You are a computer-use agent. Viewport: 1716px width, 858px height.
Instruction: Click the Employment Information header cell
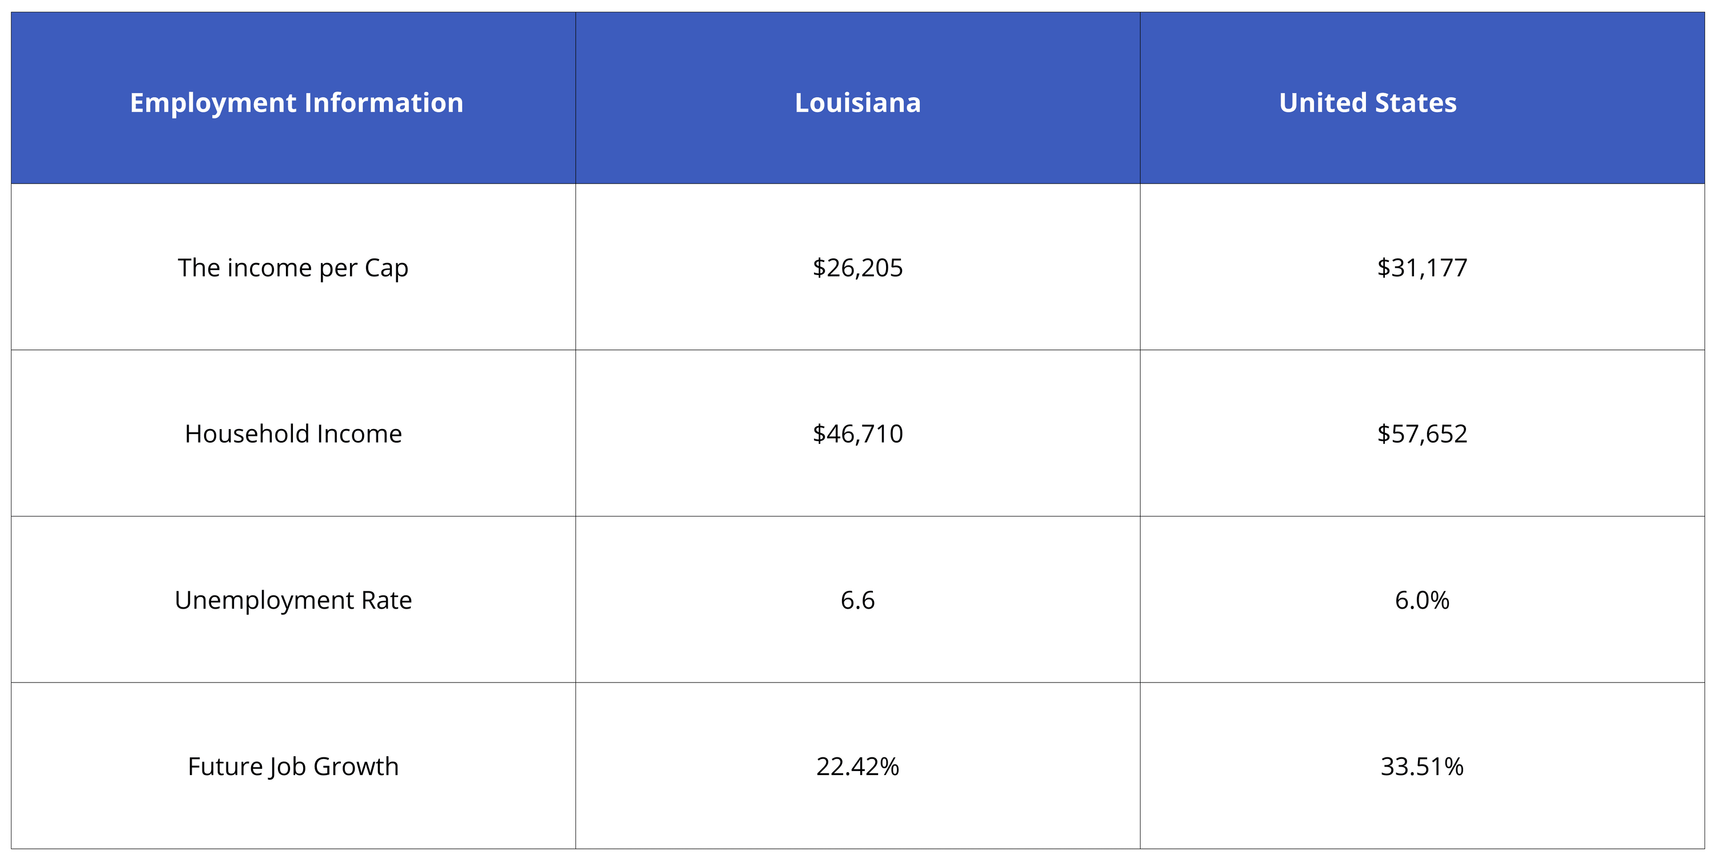[296, 102]
